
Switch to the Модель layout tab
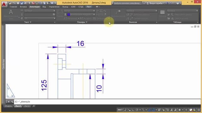(x=8, y=106)
